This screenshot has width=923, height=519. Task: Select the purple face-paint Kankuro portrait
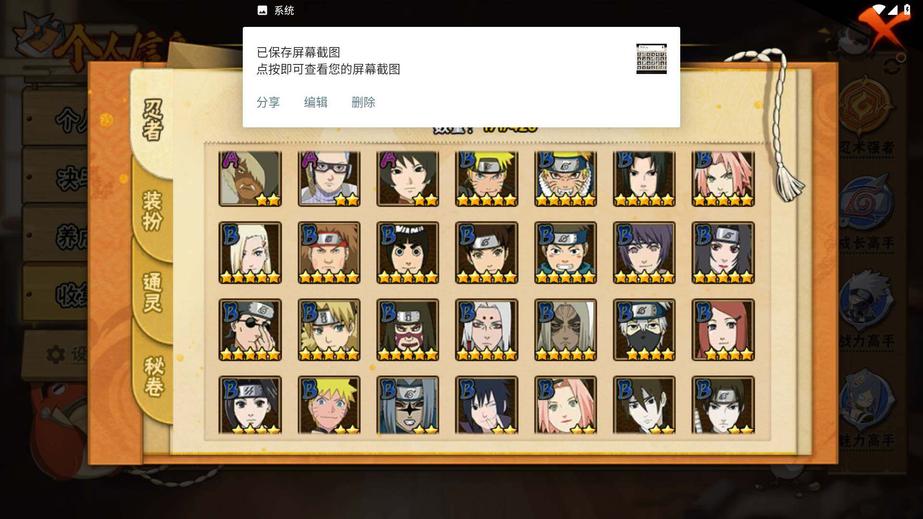[407, 330]
